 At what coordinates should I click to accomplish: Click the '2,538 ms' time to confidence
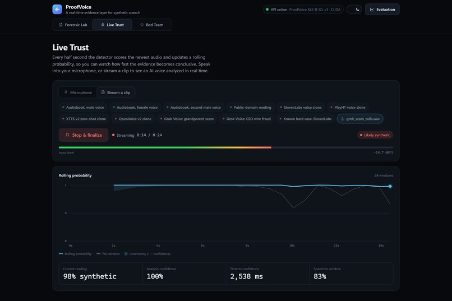(x=246, y=276)
